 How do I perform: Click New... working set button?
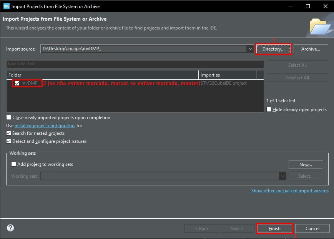pos(306,164)
